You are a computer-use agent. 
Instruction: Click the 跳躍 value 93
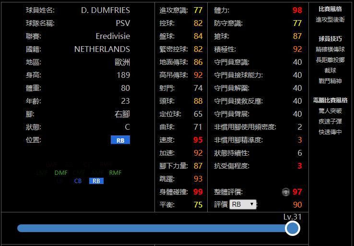click(x=198, y=179)
